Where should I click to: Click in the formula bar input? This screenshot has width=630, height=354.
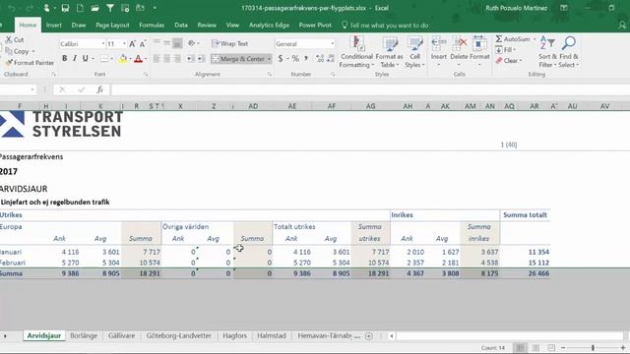point(370,89)
